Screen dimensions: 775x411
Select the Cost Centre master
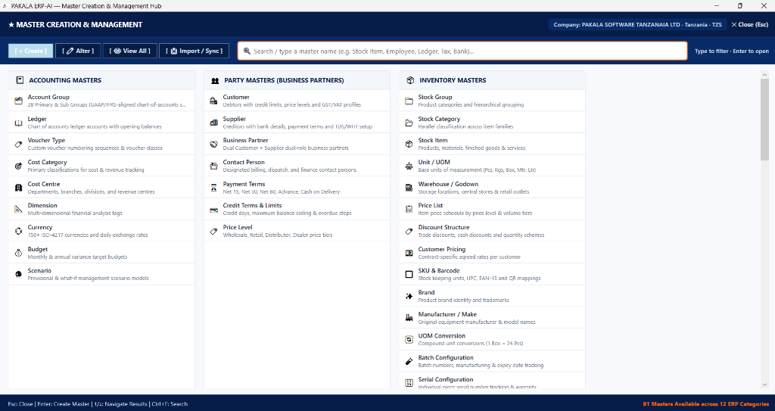(x=101, y=188)
